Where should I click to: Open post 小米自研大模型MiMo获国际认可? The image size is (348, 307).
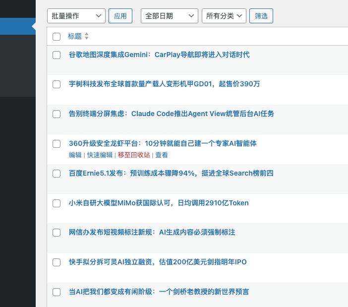pos(159,203)
